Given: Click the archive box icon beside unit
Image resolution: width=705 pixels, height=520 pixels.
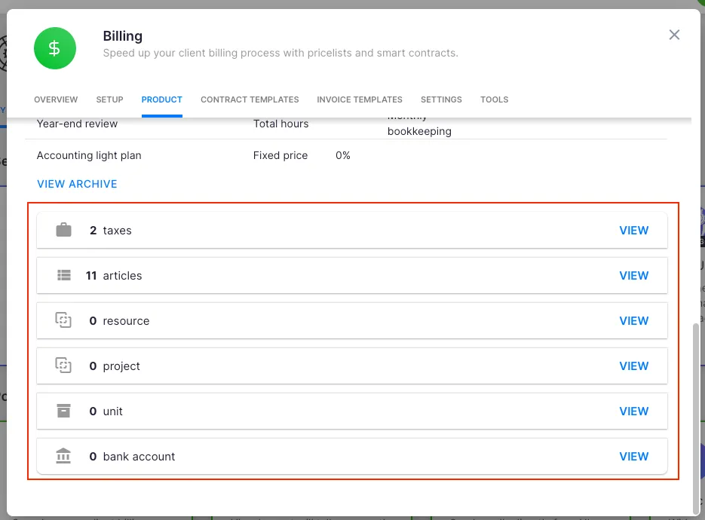Looking at the screenshot, I should click(64, 411).
